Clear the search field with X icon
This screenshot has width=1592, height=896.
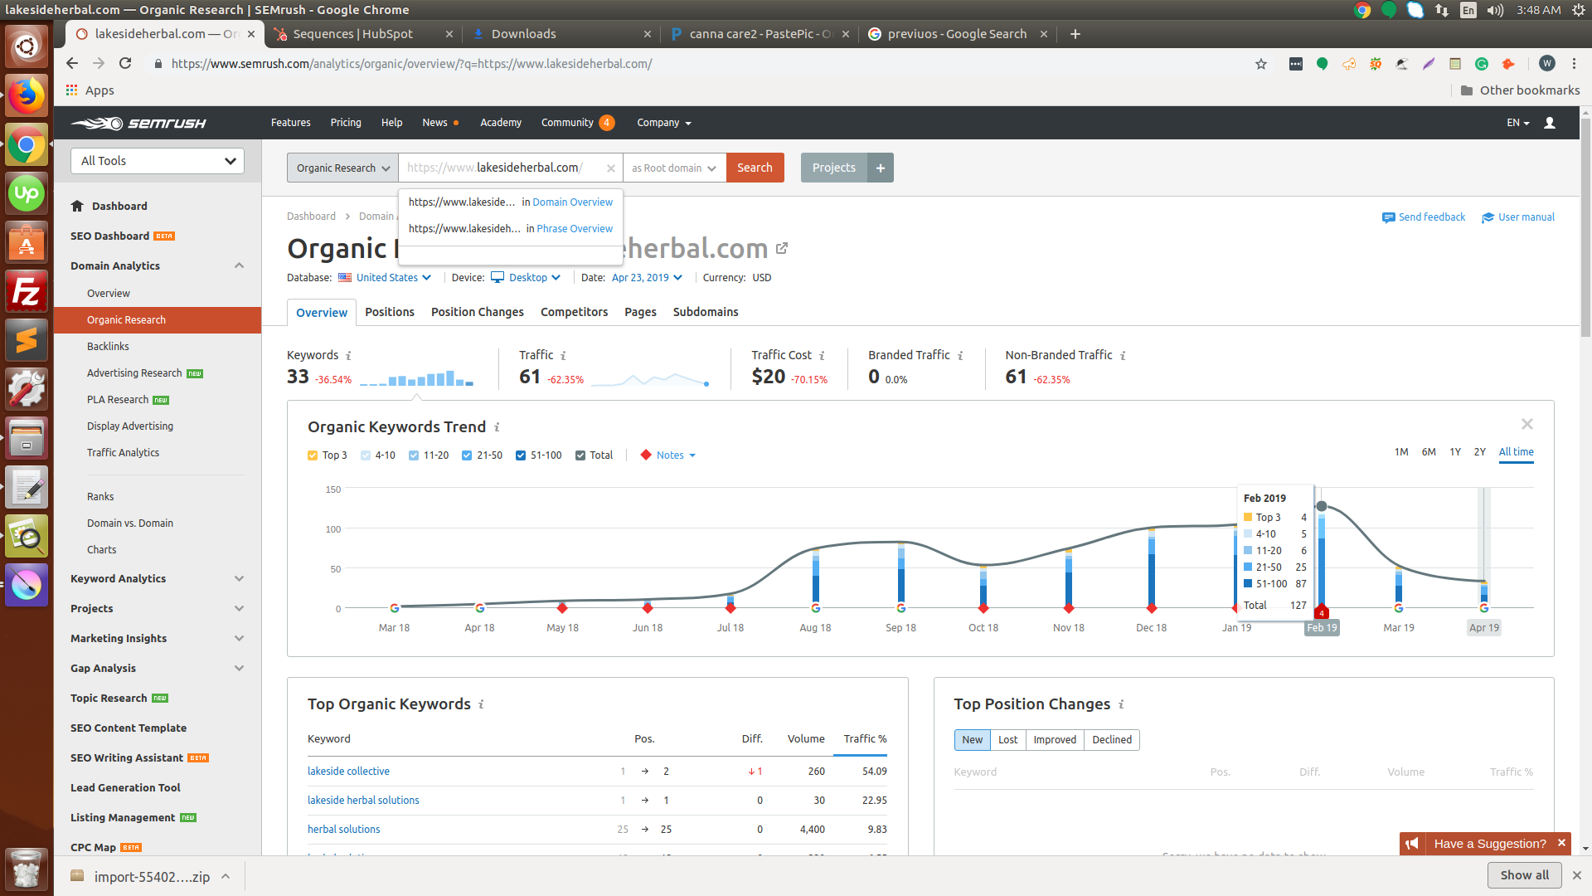[x=610, y=168]
